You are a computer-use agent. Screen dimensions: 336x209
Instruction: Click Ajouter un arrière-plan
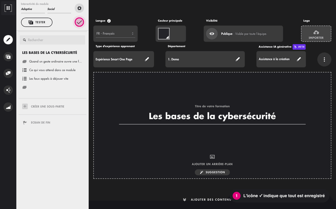click(x=212, y=164)
